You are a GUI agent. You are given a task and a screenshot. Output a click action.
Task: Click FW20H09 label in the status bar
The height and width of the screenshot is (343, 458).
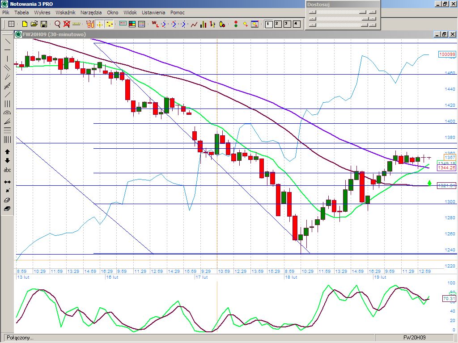[x=414, y=338]
